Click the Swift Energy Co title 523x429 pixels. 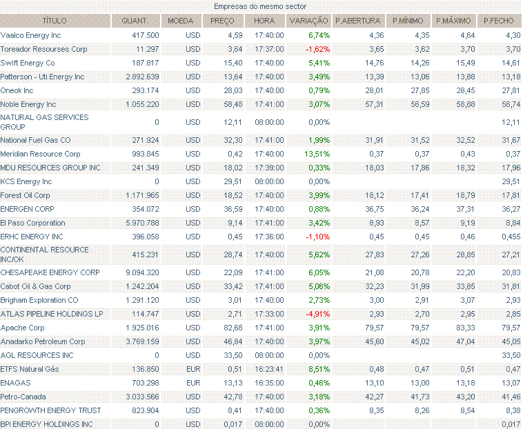(28, 63)
